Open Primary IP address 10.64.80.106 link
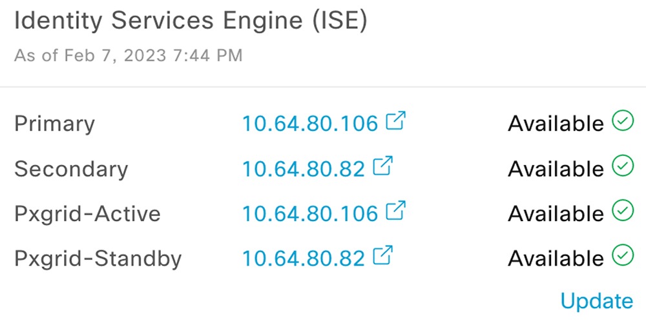The height and width of the screenshot is (323, 646). (309, 123)
